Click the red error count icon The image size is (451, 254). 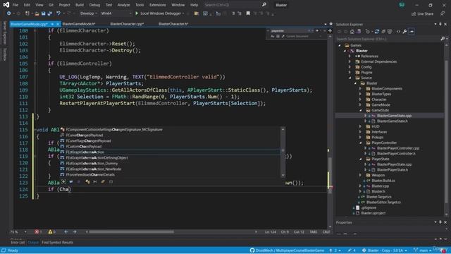[37, 232]
